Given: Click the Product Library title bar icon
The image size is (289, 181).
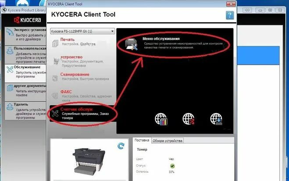Looking at the screenshot, I should [x=4, y=10].
